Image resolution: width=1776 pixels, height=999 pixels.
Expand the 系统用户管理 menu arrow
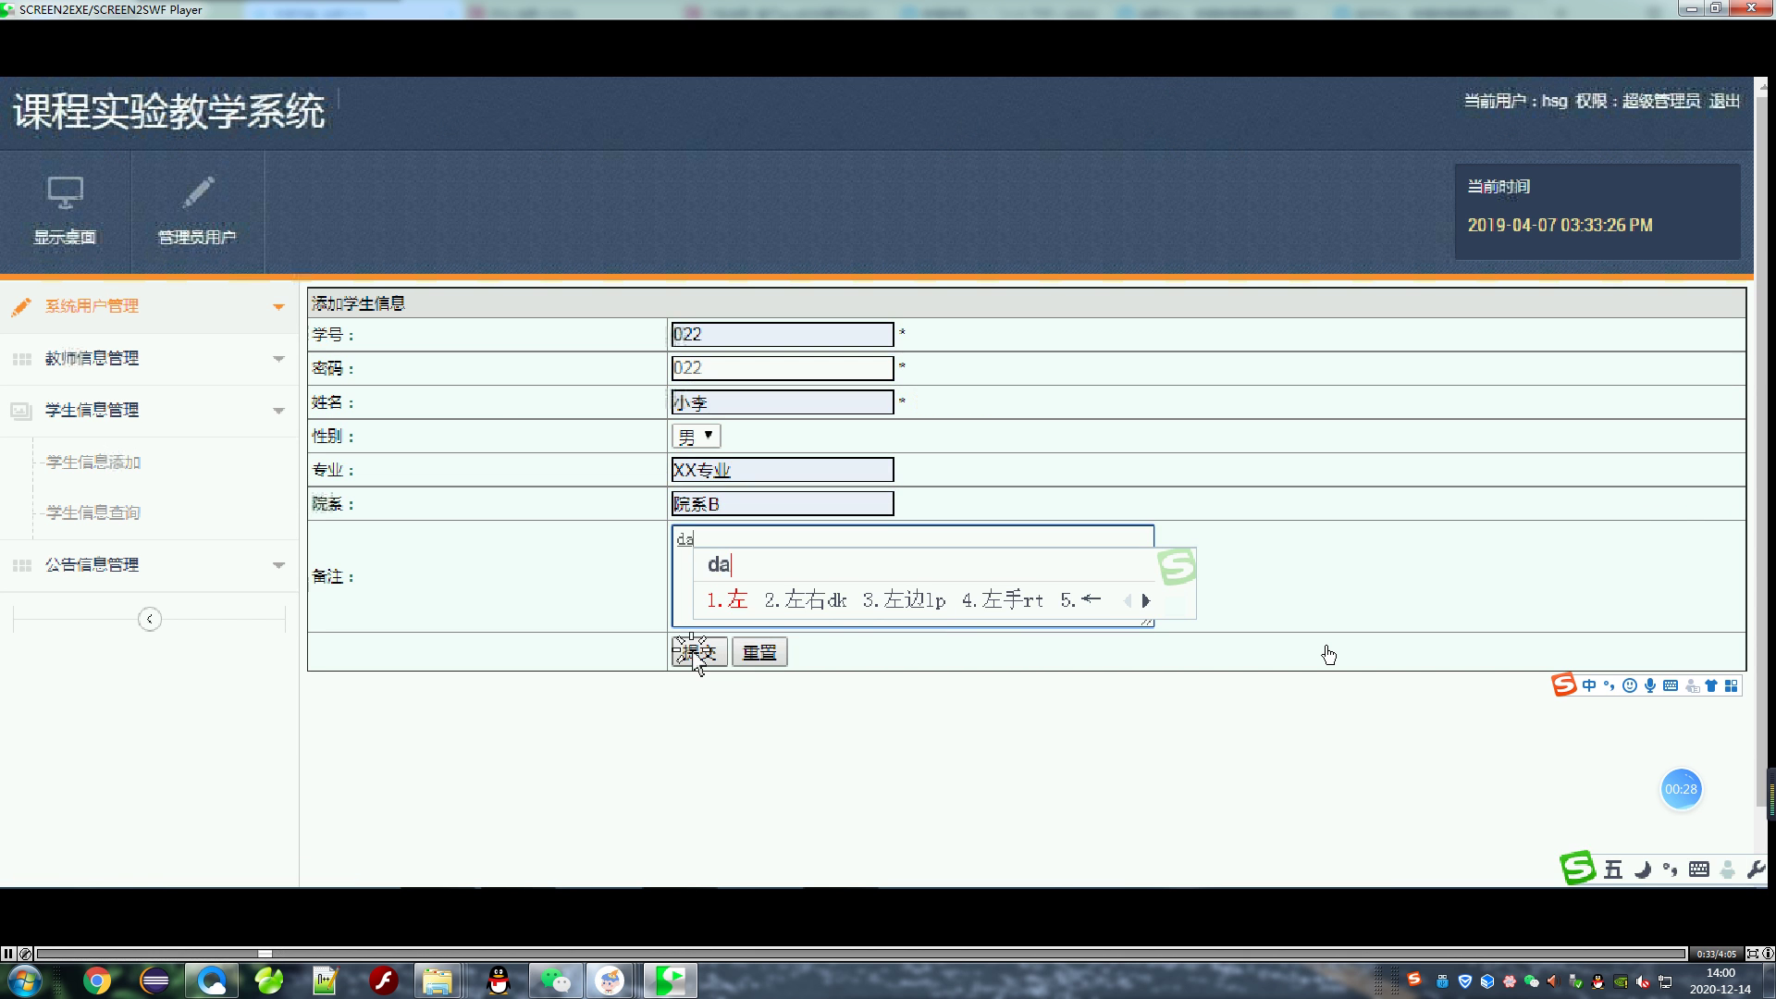pos(278,306)
